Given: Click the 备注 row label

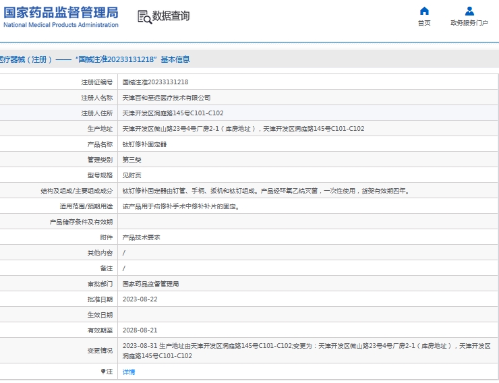Looking at the screenshot, I should [x=107, y=268].
